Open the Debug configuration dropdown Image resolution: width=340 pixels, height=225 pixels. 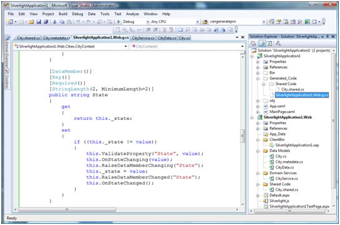point(147,22)
